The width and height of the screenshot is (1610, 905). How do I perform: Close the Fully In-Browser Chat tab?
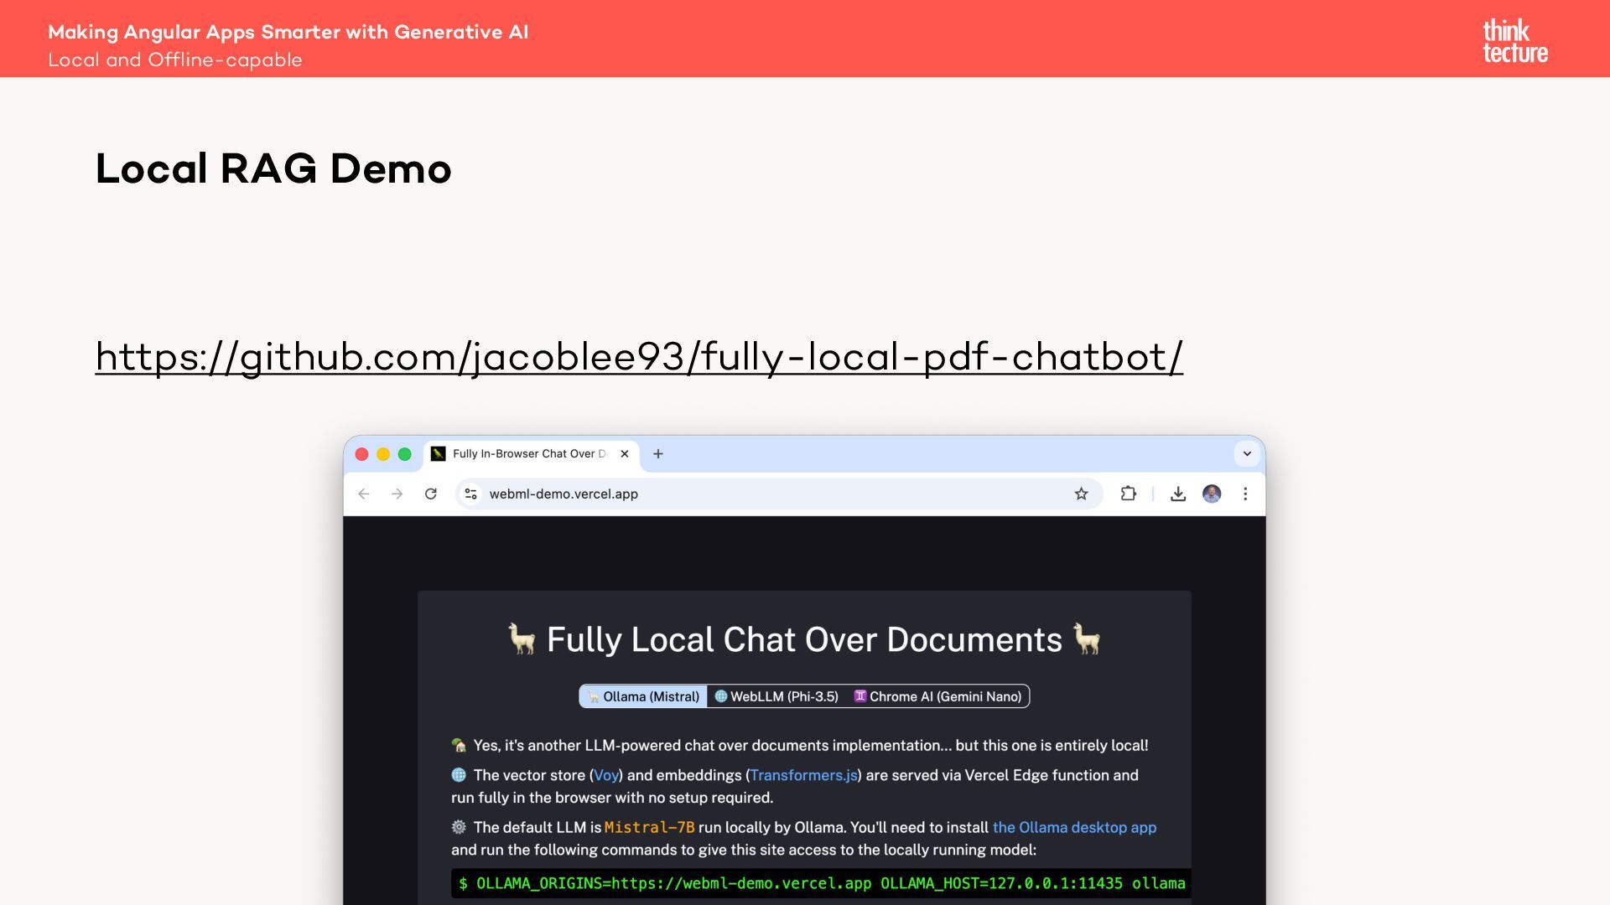[624, 453]
